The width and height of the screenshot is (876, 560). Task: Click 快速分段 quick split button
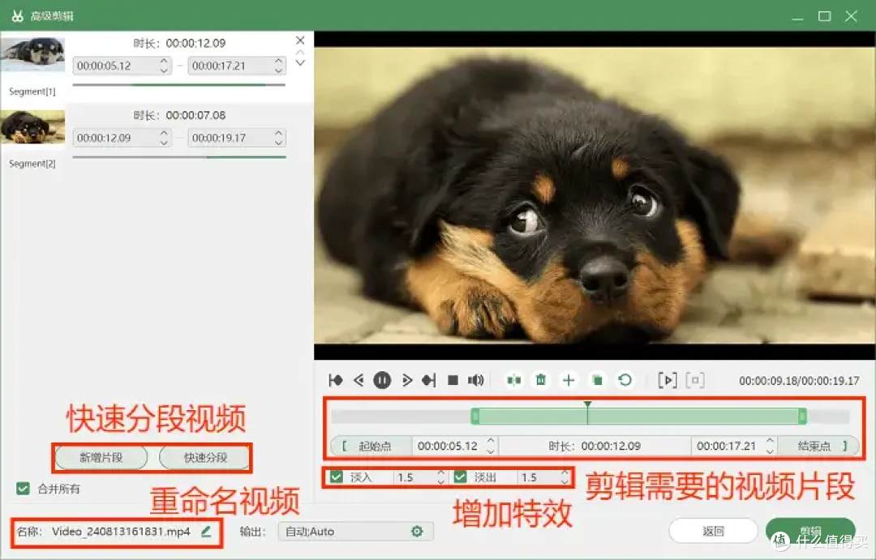[205, 457]
